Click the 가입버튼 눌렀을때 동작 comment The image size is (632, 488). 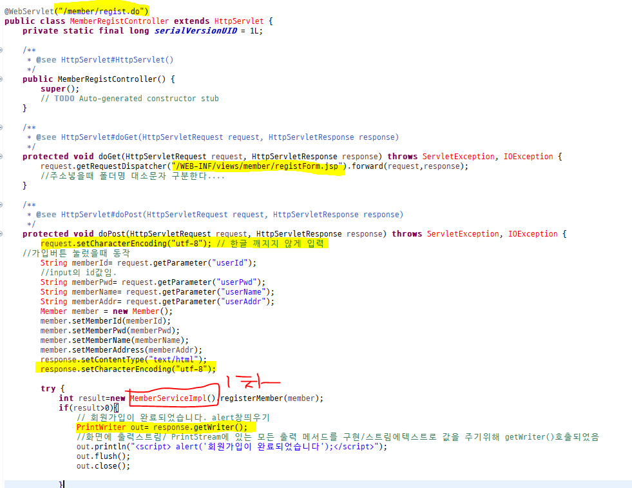point(76,253)
